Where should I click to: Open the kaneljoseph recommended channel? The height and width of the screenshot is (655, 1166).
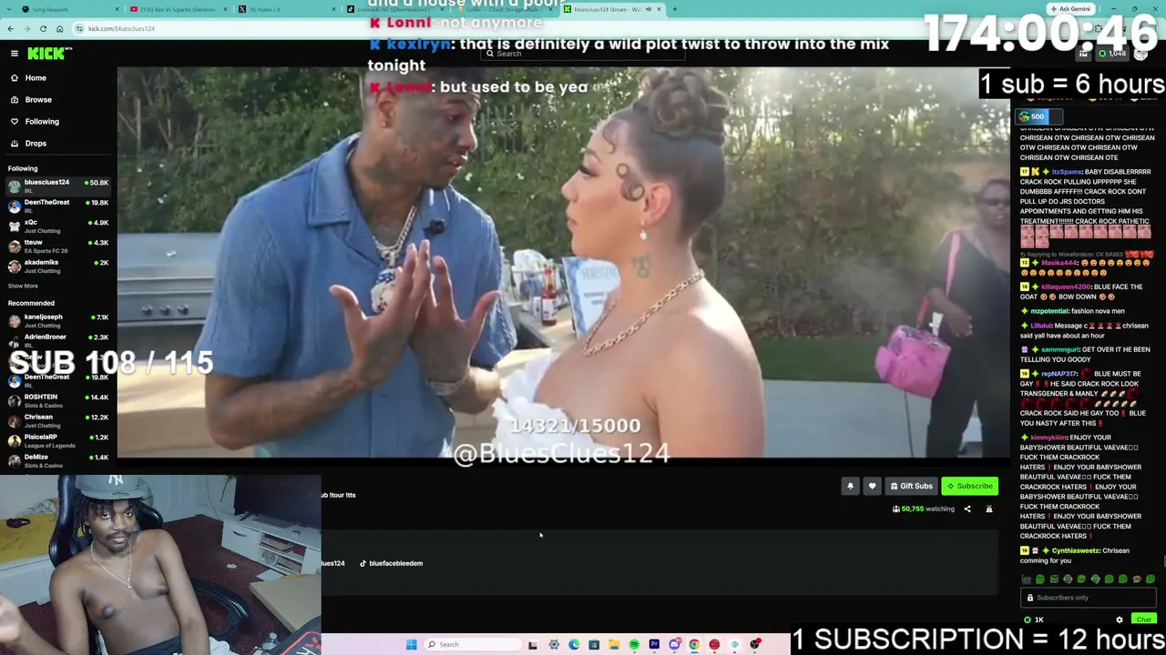[58, 320]
